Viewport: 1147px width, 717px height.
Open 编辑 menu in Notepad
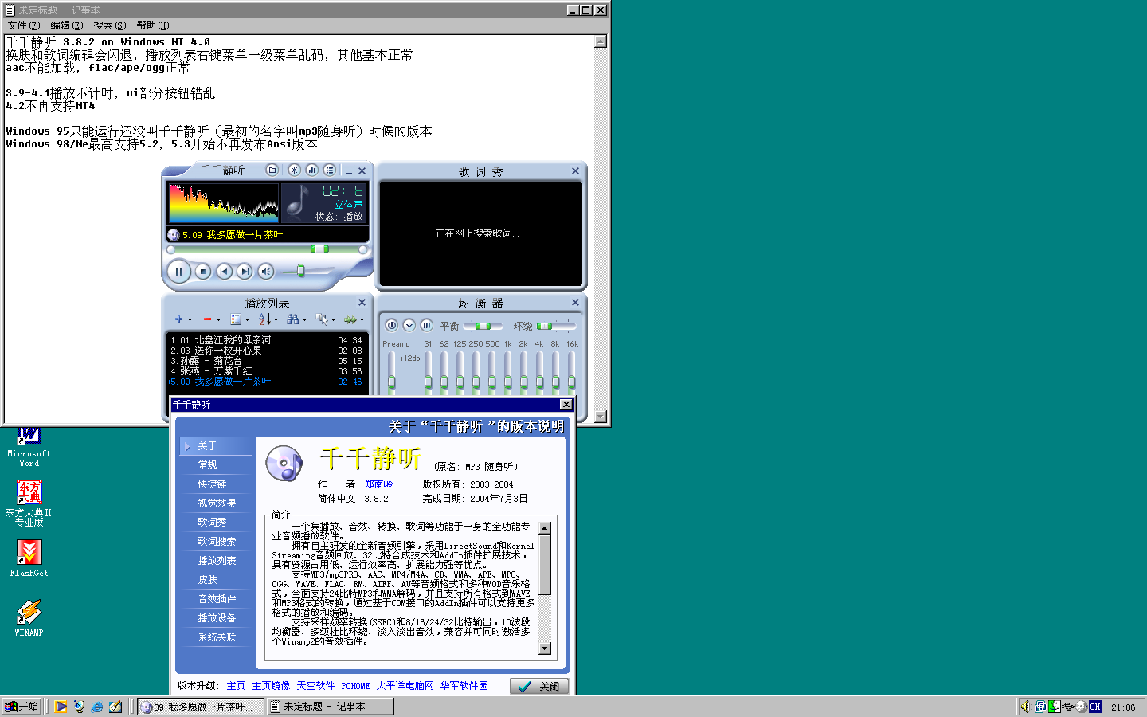tap(67, 25)
